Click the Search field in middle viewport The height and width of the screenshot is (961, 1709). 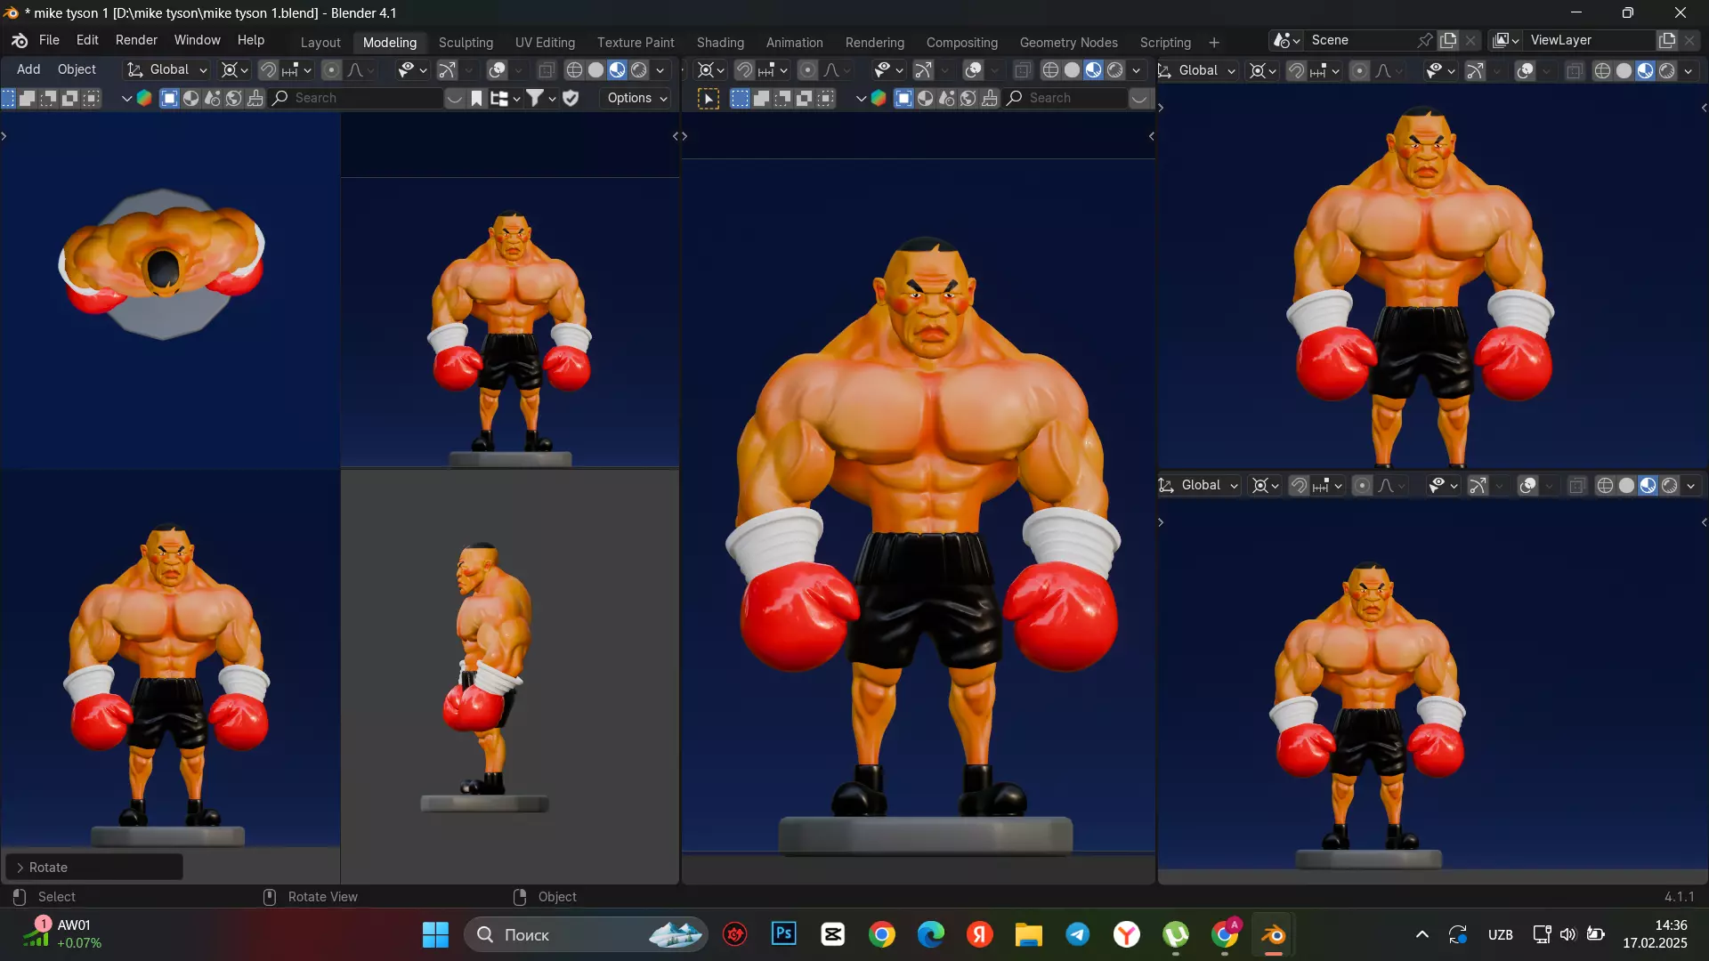pos(1065,98)
